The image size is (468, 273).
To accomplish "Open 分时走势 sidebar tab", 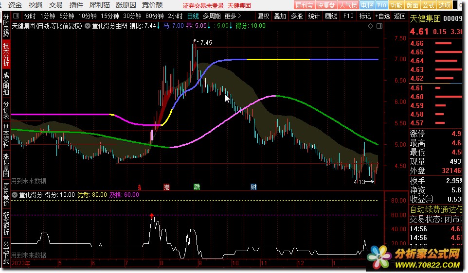I will 6,25.
